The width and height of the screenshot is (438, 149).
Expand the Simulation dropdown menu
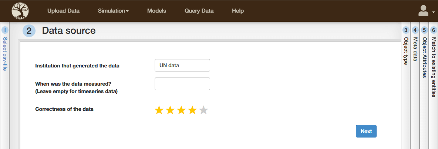113,11
